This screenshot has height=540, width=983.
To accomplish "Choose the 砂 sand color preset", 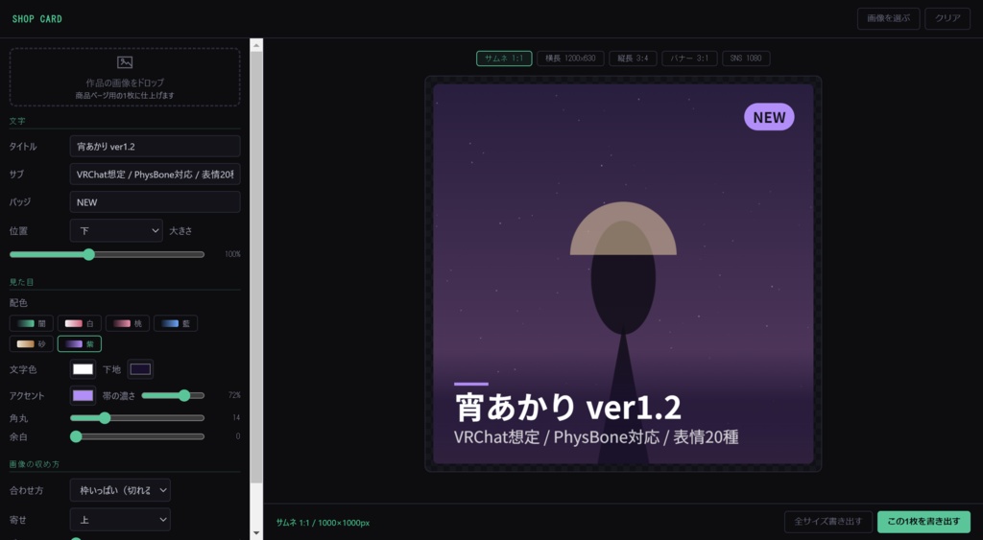I will click(x=32, y=344).
